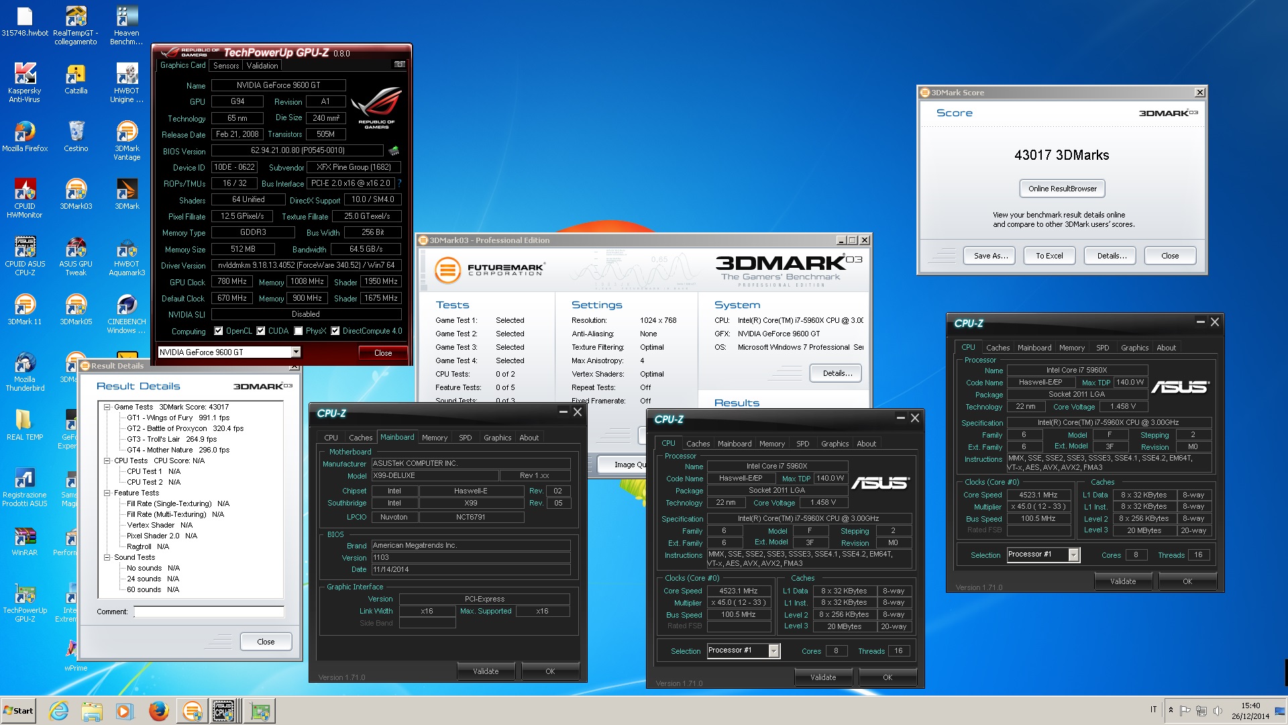Switch to Sensors tab in GPU-Z
Viewport: 1288px width, 725px height.
pyautogui.click(x=226, y=66)
